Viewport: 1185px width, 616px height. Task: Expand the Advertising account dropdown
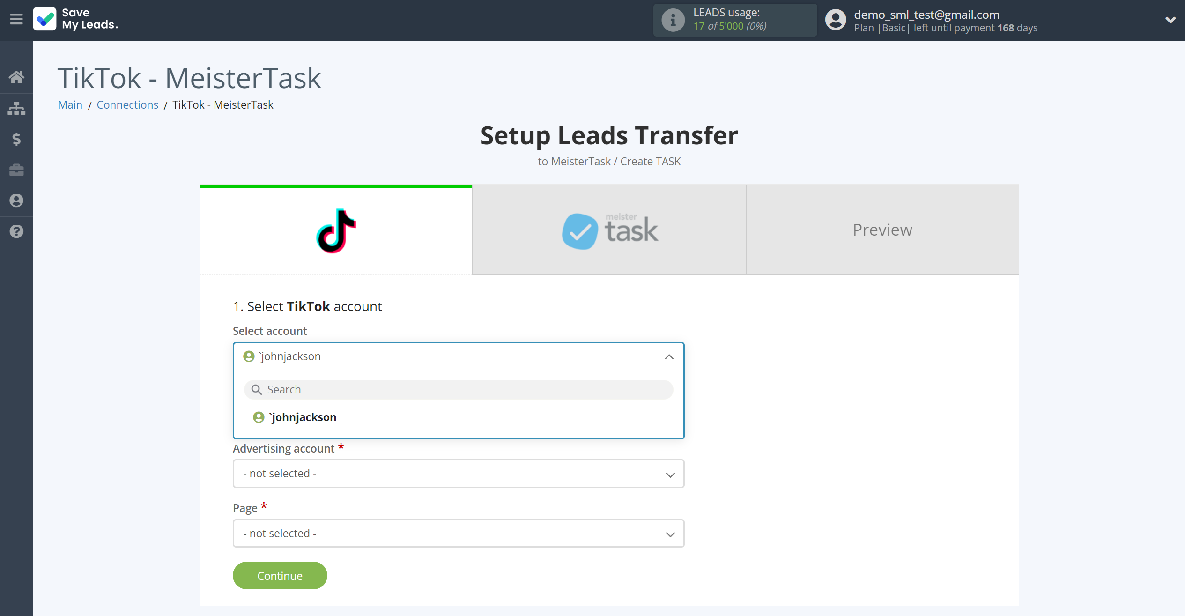(x=458, y=474)
